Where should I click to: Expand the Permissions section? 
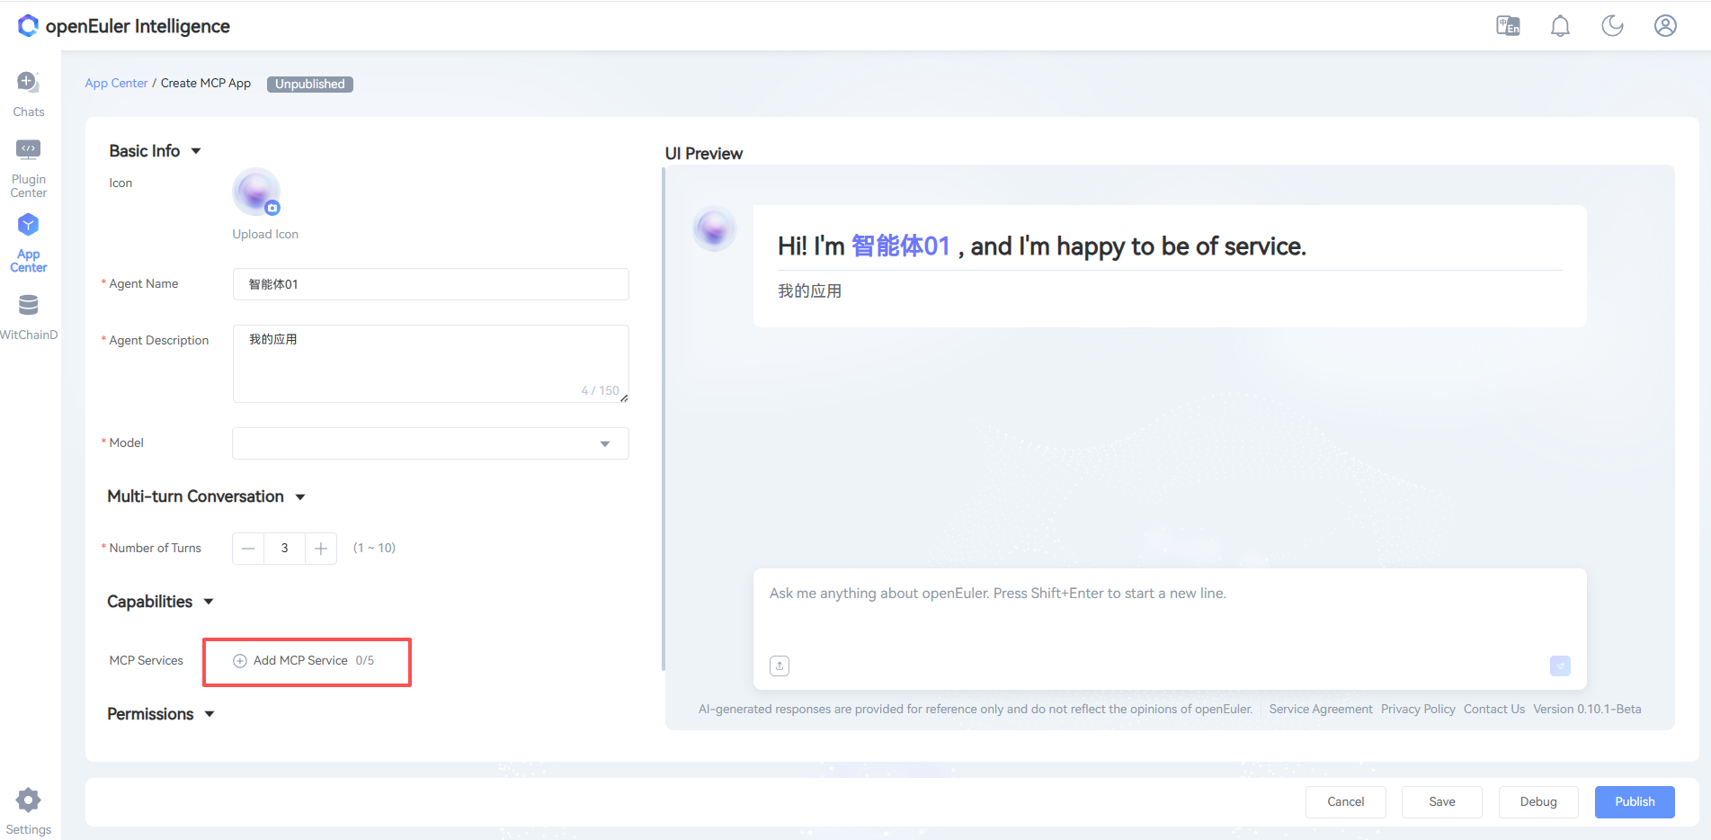click(x=209, y=715)
